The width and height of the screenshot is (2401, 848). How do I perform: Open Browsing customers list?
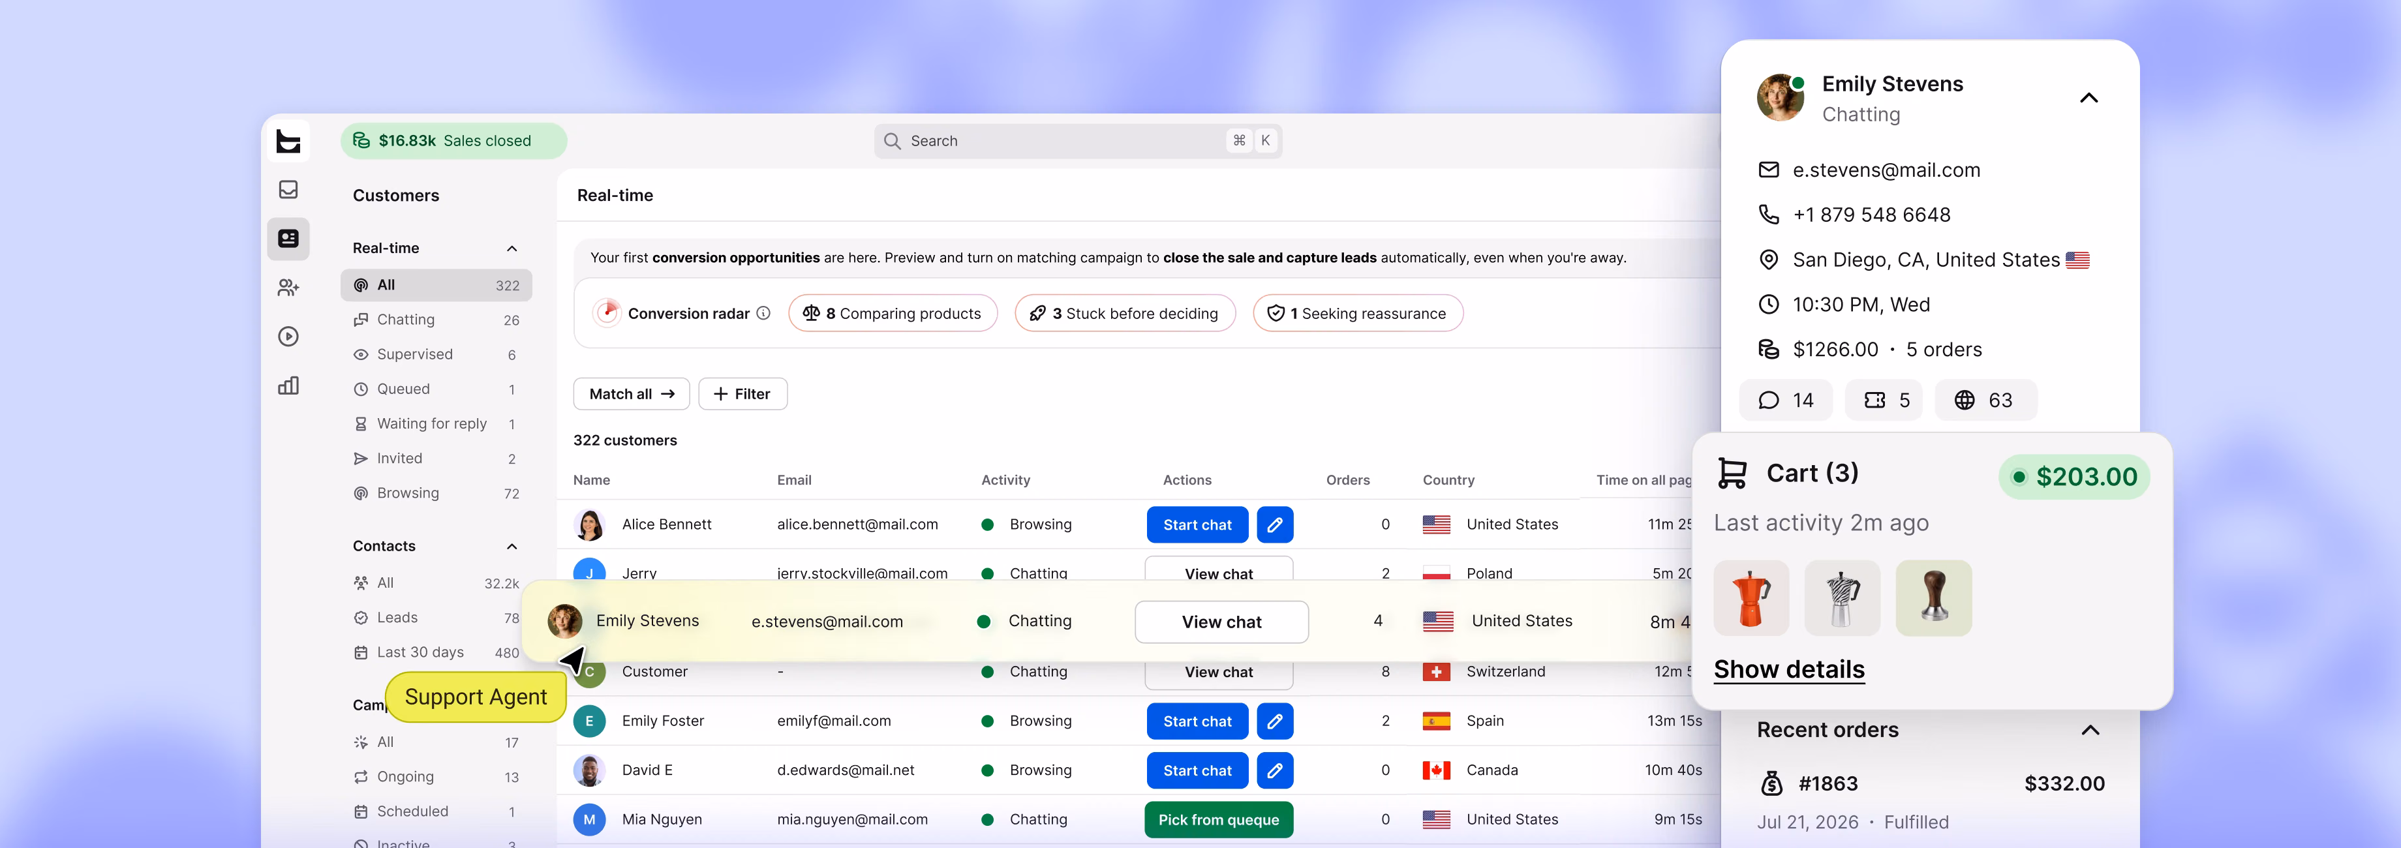point(436,493)
